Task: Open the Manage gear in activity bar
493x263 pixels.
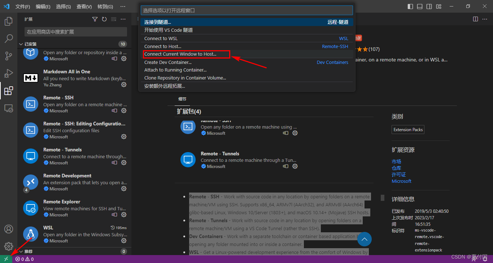Action: click(x=9, y=246)
